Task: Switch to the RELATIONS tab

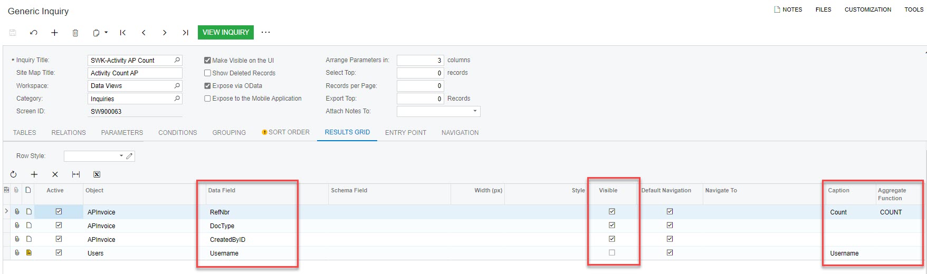Action: click(x=69, y=133)
